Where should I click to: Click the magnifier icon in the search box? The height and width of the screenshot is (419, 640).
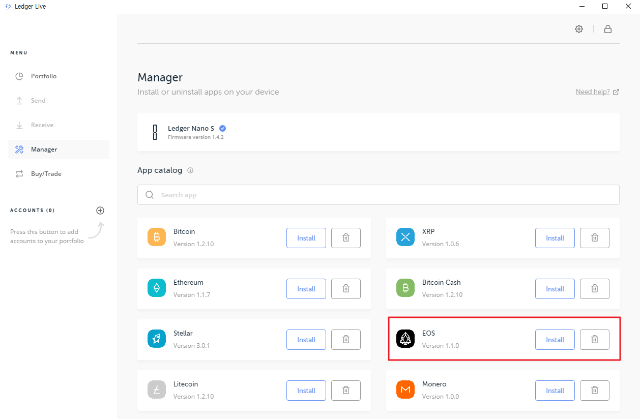click(x=150, y=195)
